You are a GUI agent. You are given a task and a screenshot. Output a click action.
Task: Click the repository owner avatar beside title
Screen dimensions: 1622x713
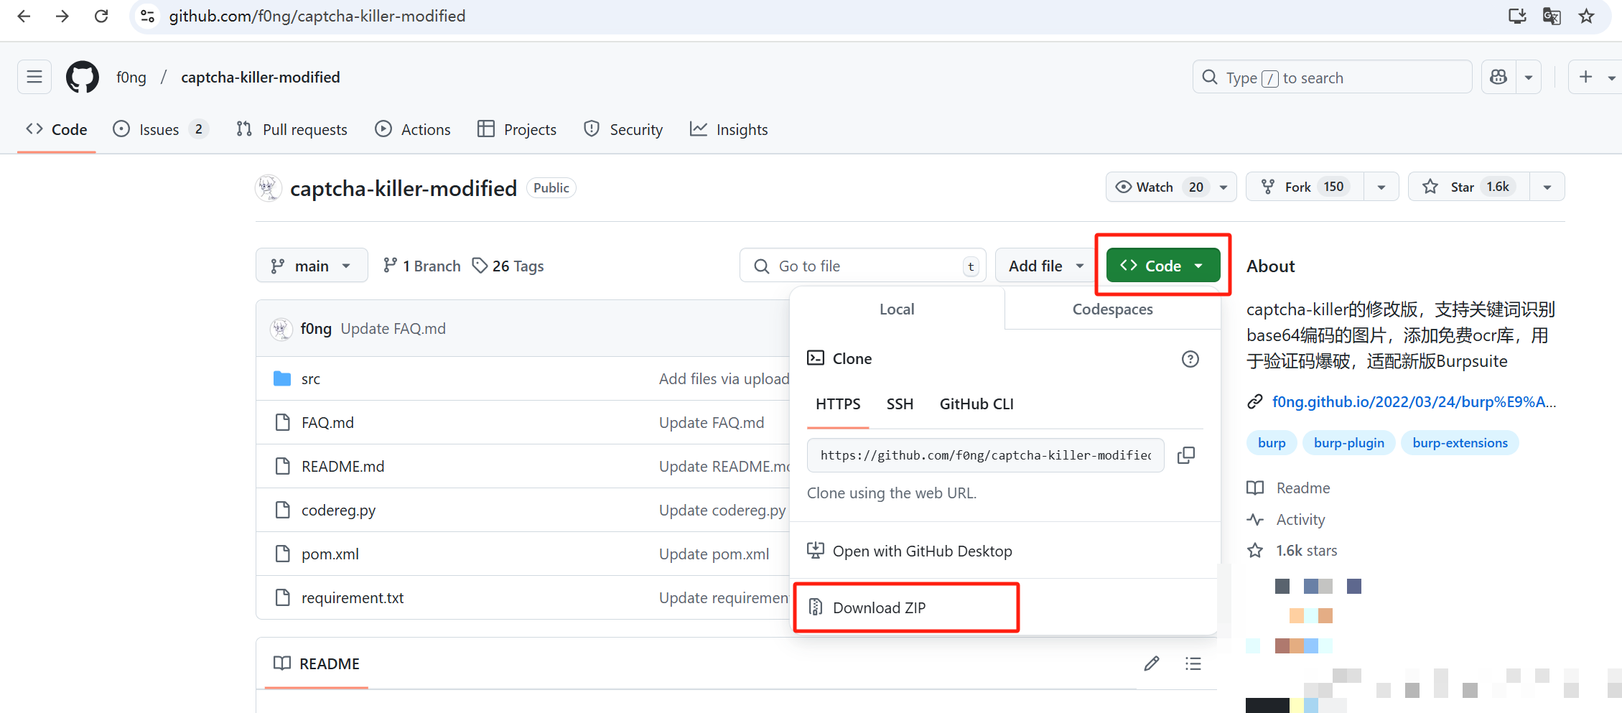coord(269,188)
